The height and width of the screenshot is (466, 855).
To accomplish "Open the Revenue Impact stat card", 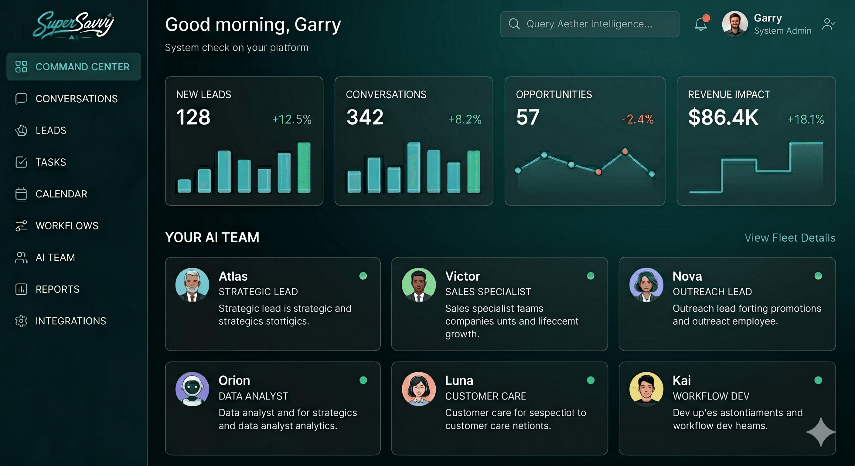I will [x=756, y=141].
